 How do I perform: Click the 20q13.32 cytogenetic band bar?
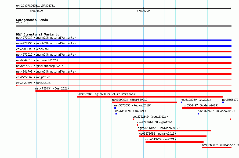(x=124, y=26)
